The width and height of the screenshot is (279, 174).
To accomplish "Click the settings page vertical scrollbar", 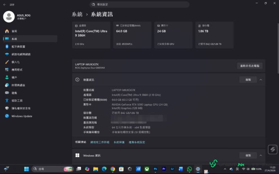I will [x=278, y=48].
